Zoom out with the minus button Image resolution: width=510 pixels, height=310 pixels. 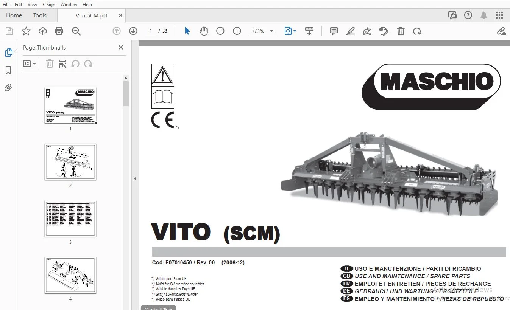coord(220,31)
